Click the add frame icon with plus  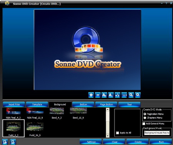point(131,95)
